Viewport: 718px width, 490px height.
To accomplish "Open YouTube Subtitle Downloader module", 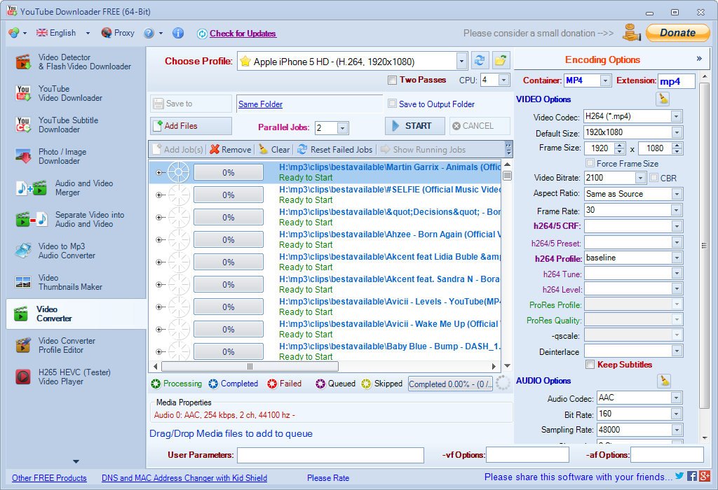I will (x=57, y=125).
